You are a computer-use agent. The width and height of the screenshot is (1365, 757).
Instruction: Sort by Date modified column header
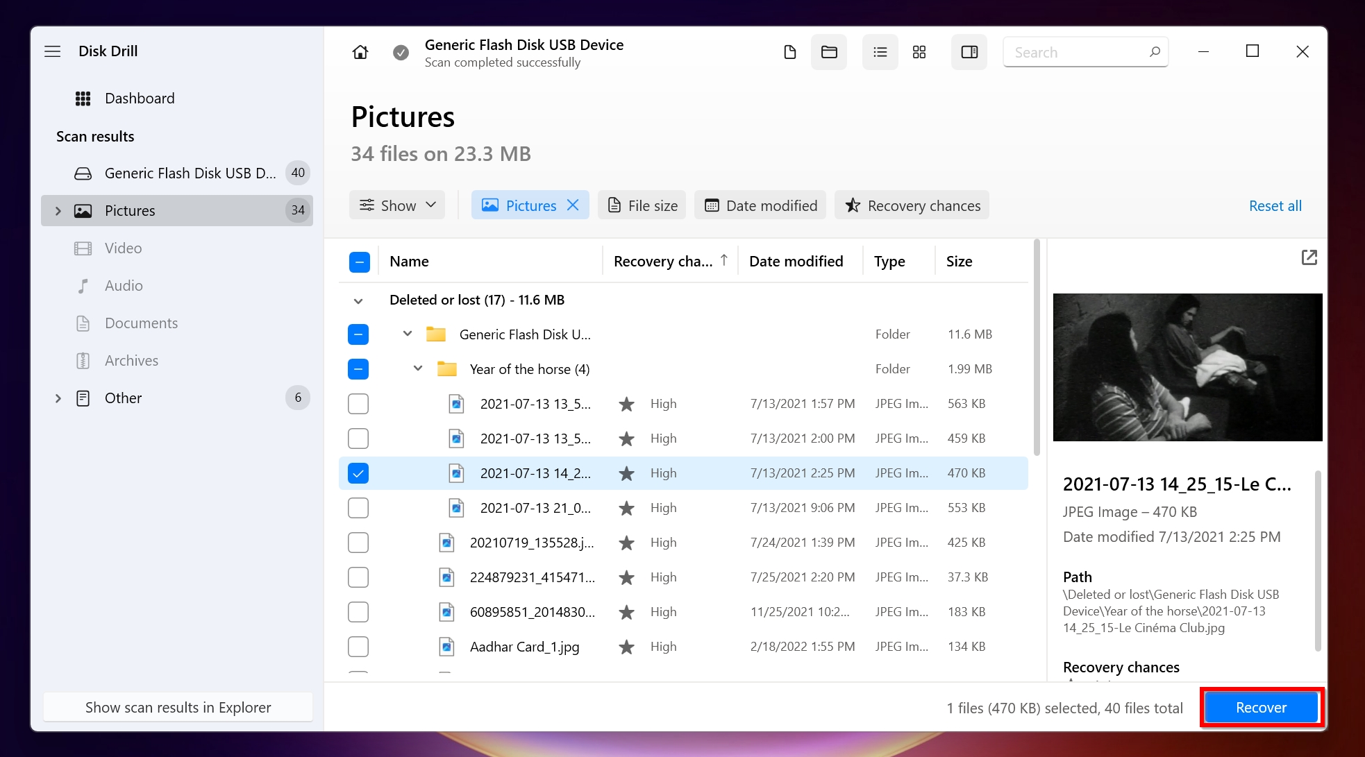[796, 262]
